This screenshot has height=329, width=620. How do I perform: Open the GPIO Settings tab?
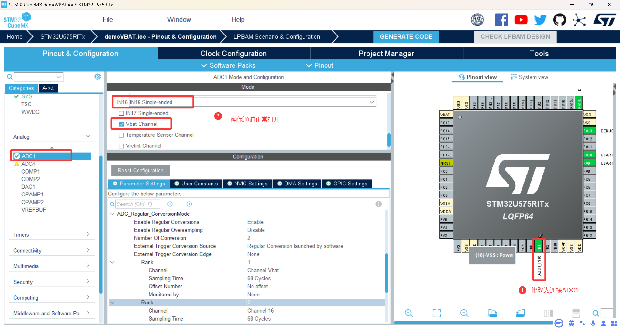point(347,184)
